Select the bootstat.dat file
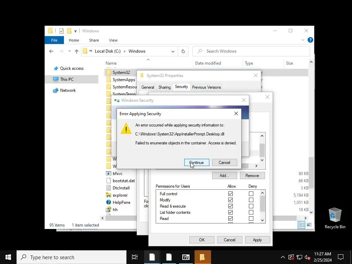The height and width of the screenshot is (264, 352). tap(124, 181)
